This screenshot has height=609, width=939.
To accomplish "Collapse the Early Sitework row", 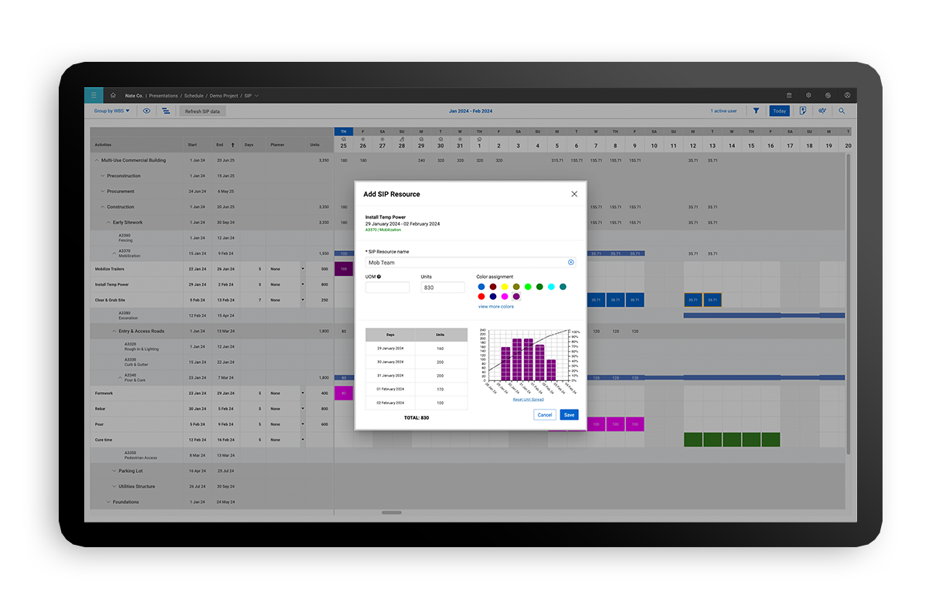I will pos(108,223).
